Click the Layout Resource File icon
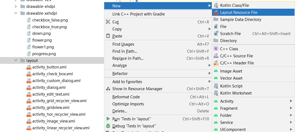The height and width of the screenshot is (132, 297). [216, 12]
